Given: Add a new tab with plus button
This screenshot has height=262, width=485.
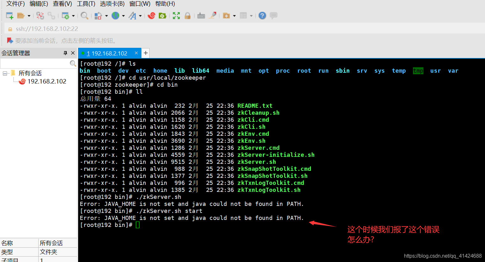Looking at the screenshot, I should click(146, 53).
